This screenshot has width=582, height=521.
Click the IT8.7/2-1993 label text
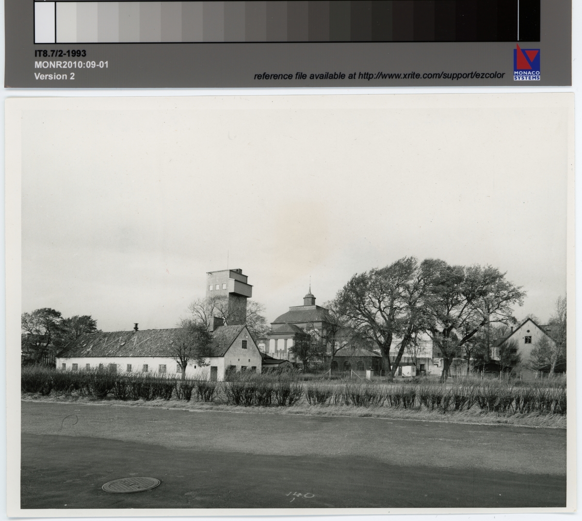coord(60,54)
